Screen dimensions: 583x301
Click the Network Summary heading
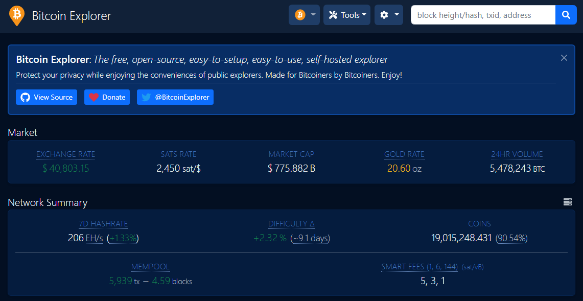(x=48, y=202)
